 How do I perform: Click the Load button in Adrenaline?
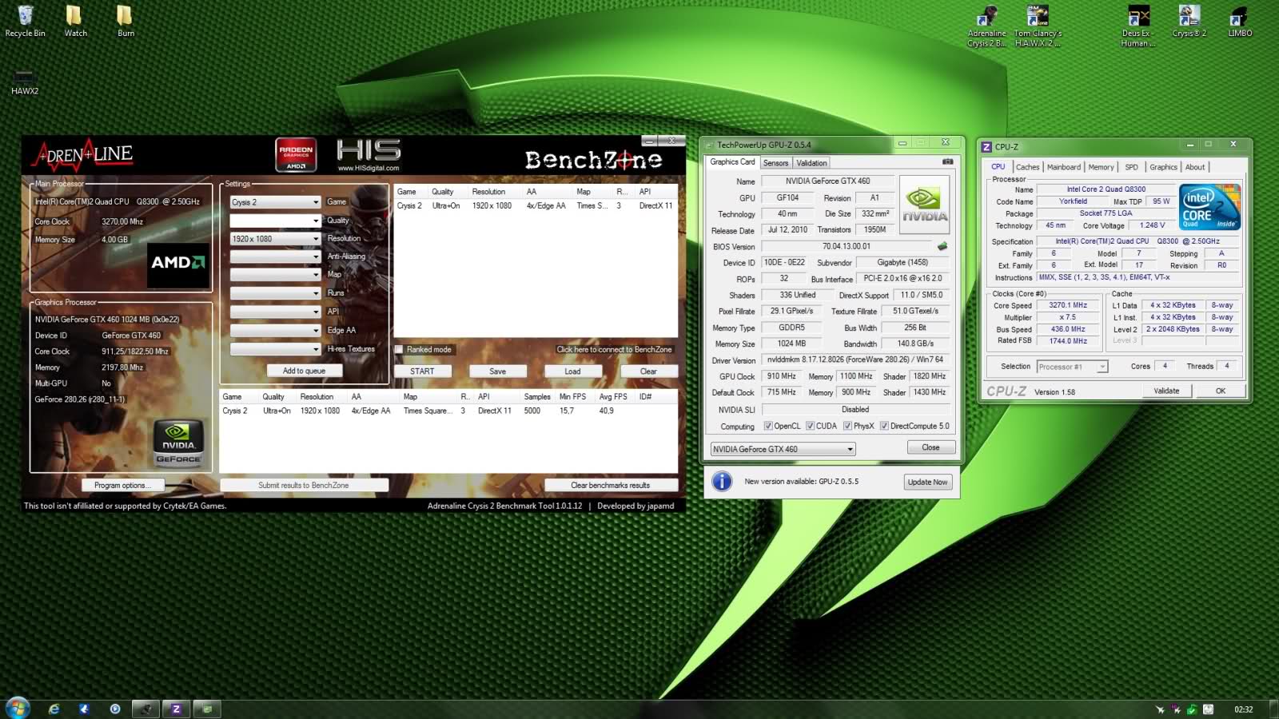572,371
